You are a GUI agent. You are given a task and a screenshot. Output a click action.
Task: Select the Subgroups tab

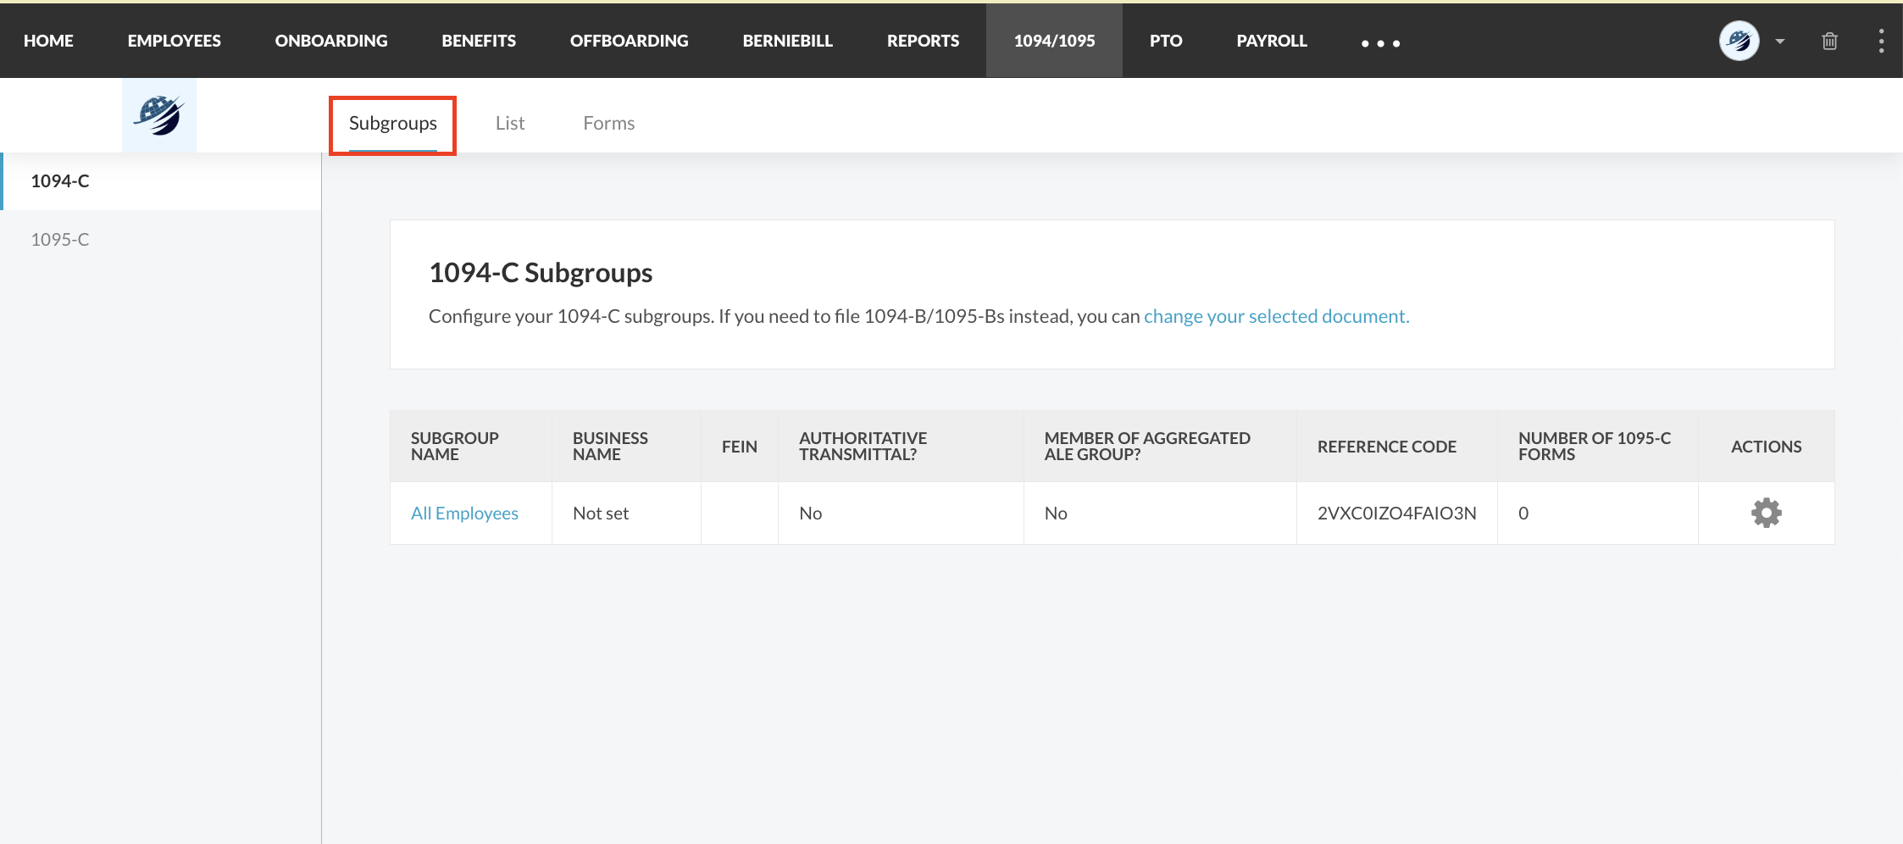(x=393, y=124)
